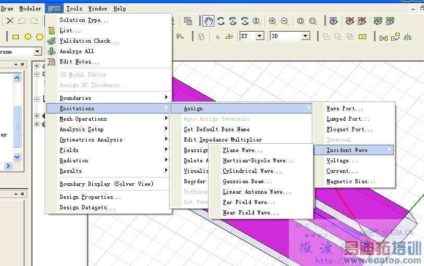This screenshot has width=424, height=266.
Task: Click the Intersect objects icon
Action: click(350, 36)
